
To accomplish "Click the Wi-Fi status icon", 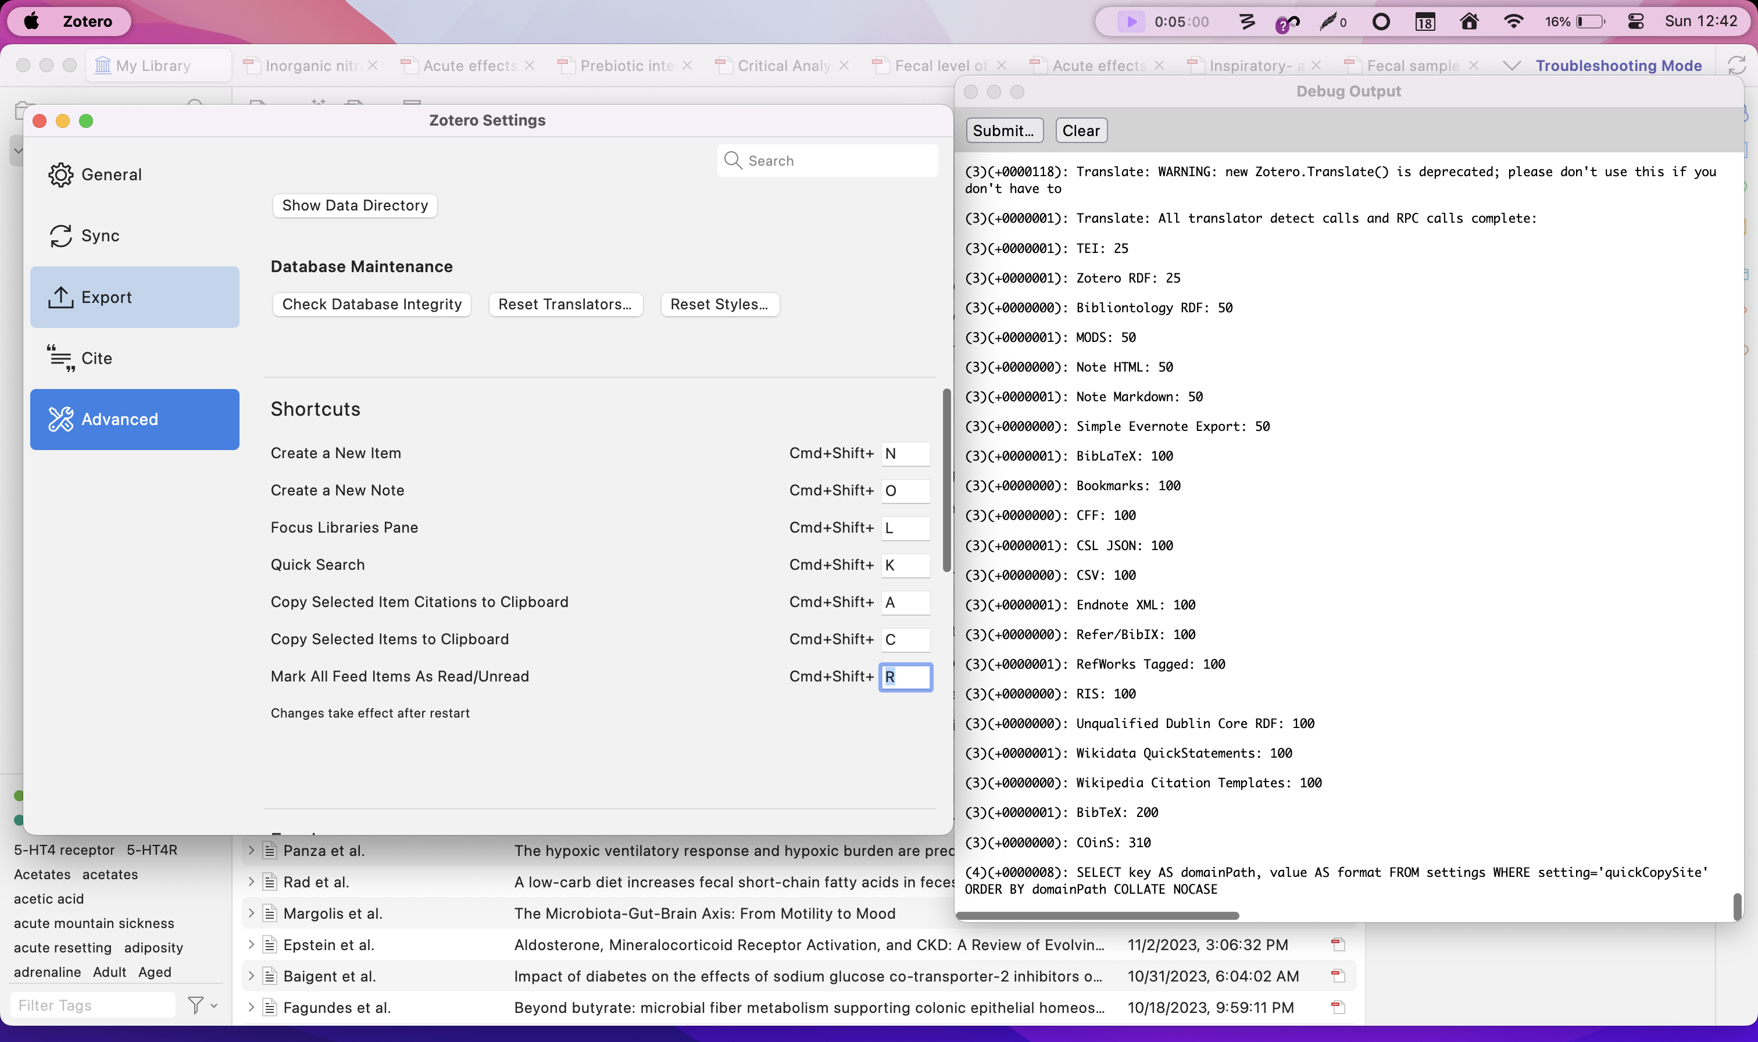I will (x=1513, y=21).
